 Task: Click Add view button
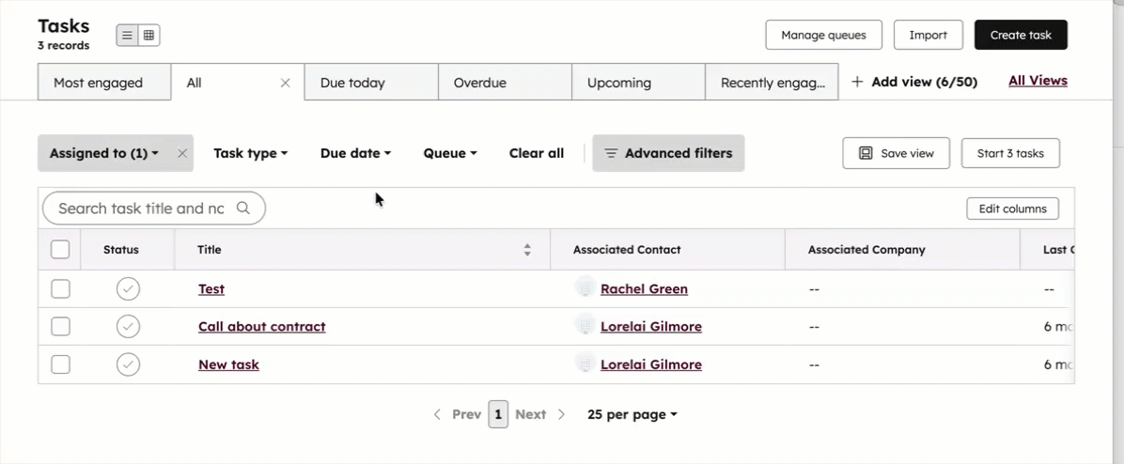[x=914, y=82]
